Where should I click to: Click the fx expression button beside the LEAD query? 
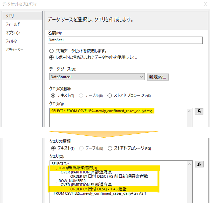(199, 164)
